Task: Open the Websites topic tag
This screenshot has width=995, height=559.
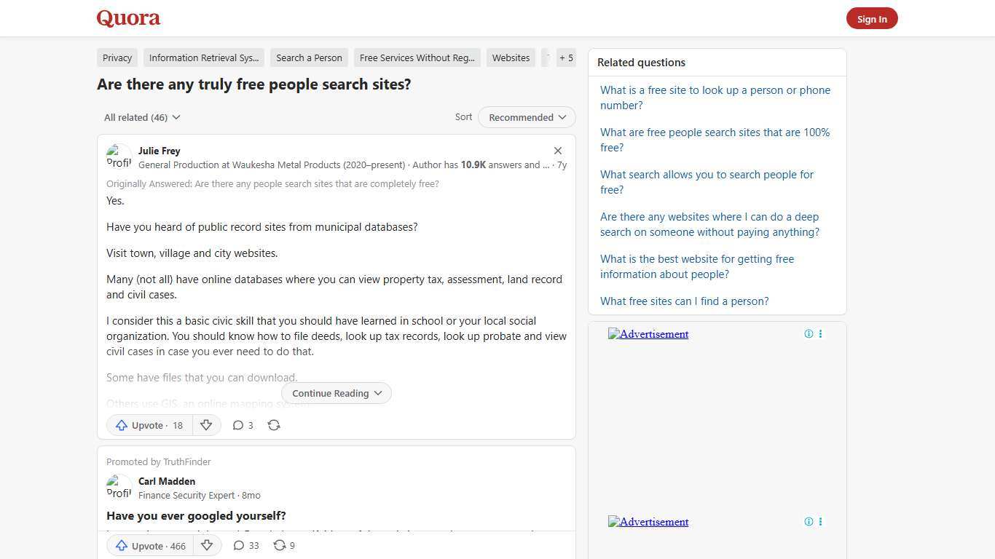Action: [x=511, y=58]
